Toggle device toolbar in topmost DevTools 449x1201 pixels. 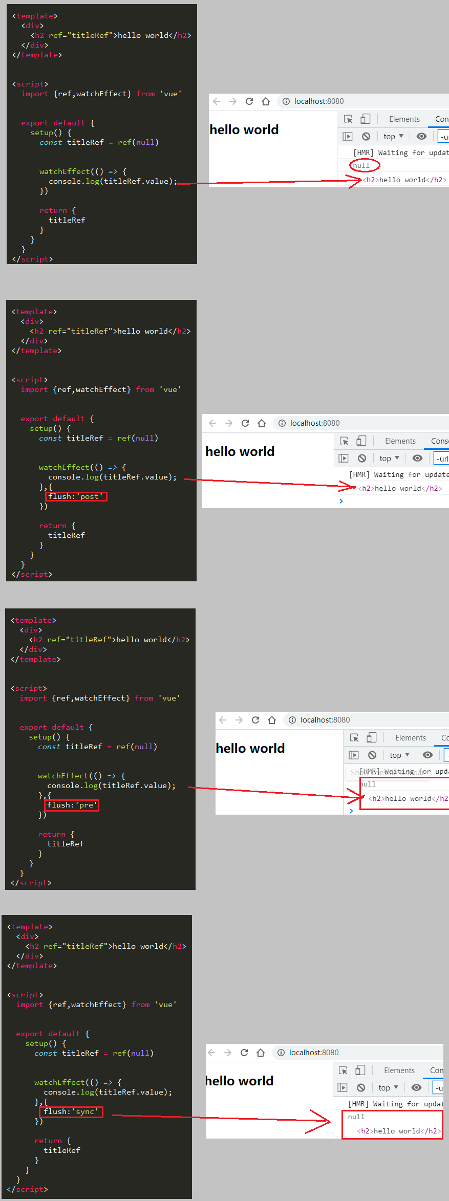click(x=365, y=119)
